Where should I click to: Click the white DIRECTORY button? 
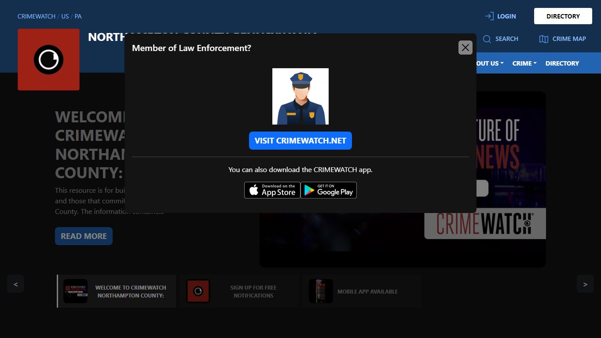[563, 16]
